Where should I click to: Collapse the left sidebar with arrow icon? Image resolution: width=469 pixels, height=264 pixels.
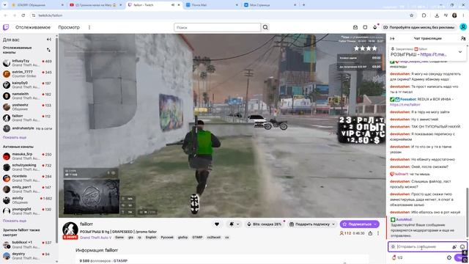(49, 40)
